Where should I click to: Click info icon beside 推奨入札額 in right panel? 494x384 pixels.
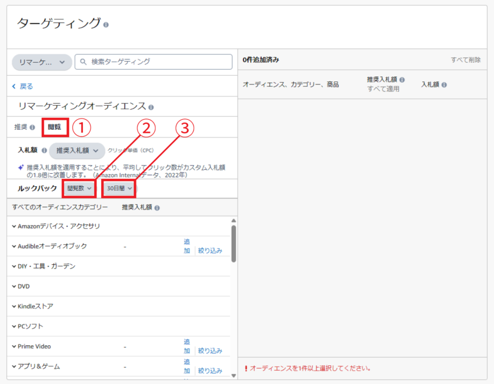[x=402, y=79]
